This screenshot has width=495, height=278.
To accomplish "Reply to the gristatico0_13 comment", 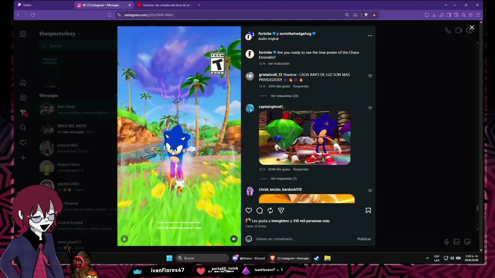I will (x=301, y=86).
